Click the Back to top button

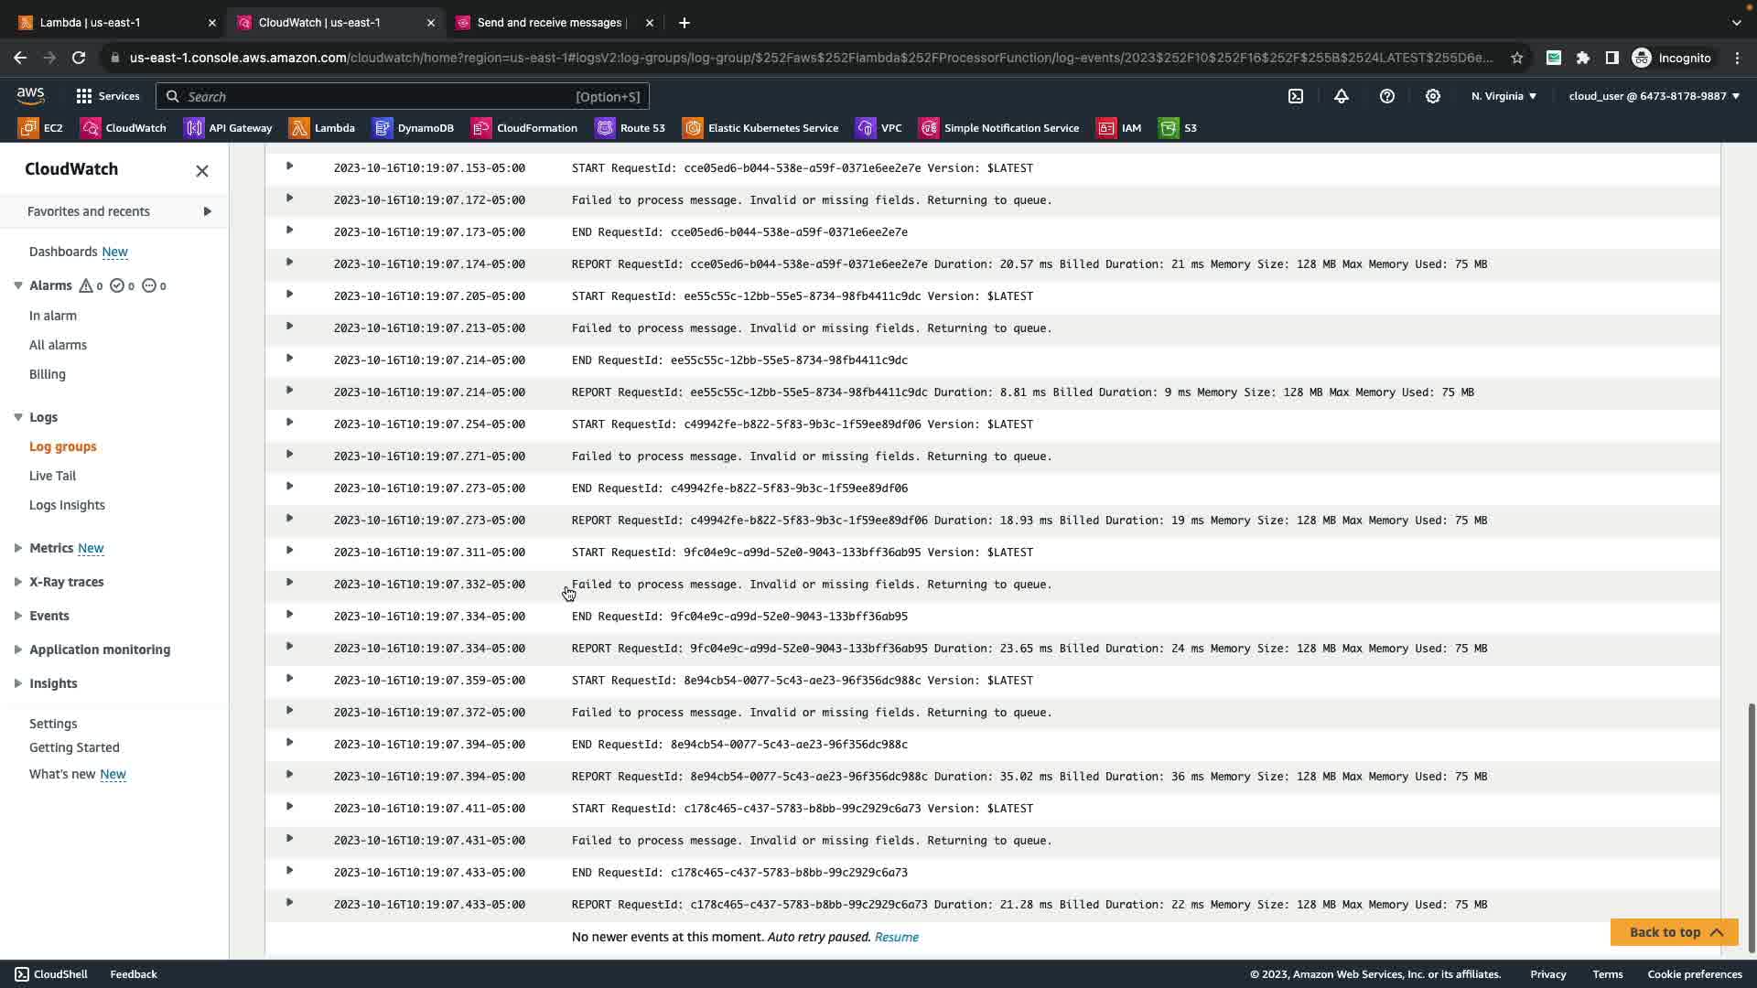click(1674, 932)
